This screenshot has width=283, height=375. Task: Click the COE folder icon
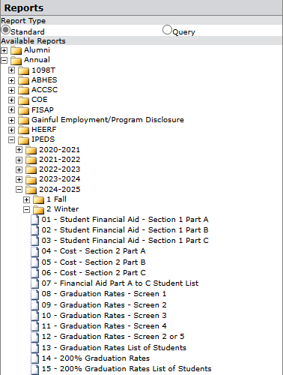[24, 100]
